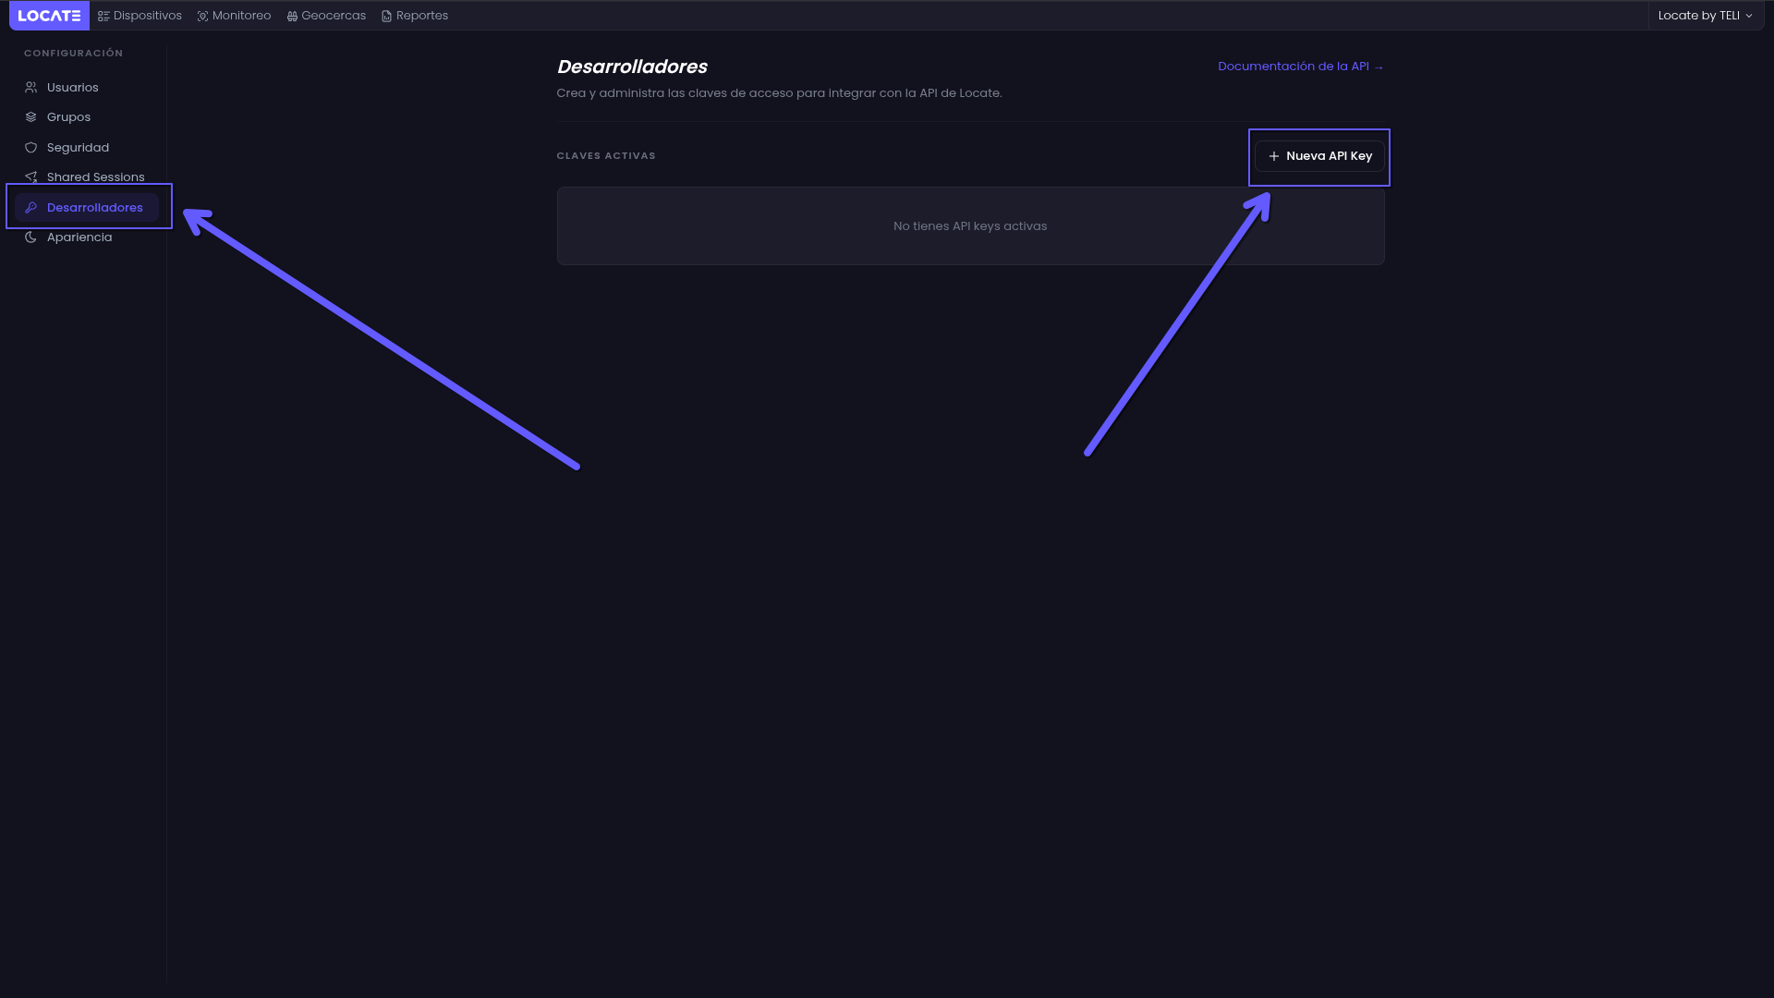Expand the Locate by TELI account dropdown
Image resolution: width=1774 pixels, height=998 pixels.
1705,16
